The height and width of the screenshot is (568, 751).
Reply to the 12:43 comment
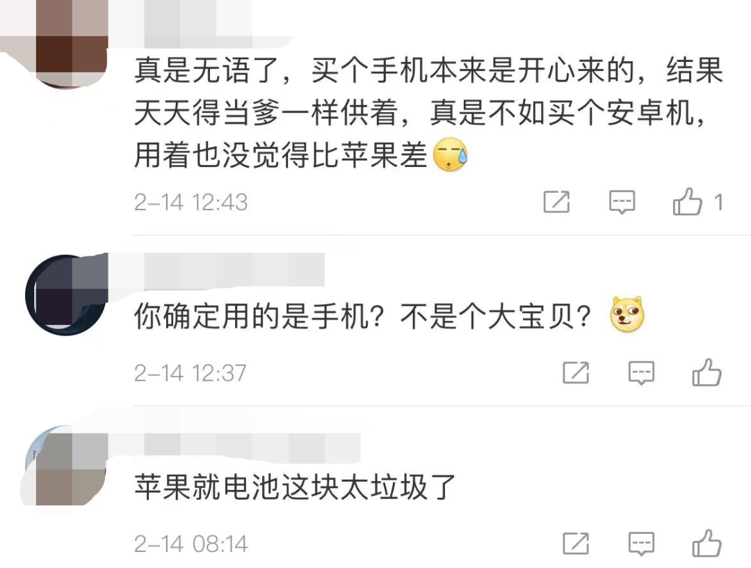tap(622, 202)
